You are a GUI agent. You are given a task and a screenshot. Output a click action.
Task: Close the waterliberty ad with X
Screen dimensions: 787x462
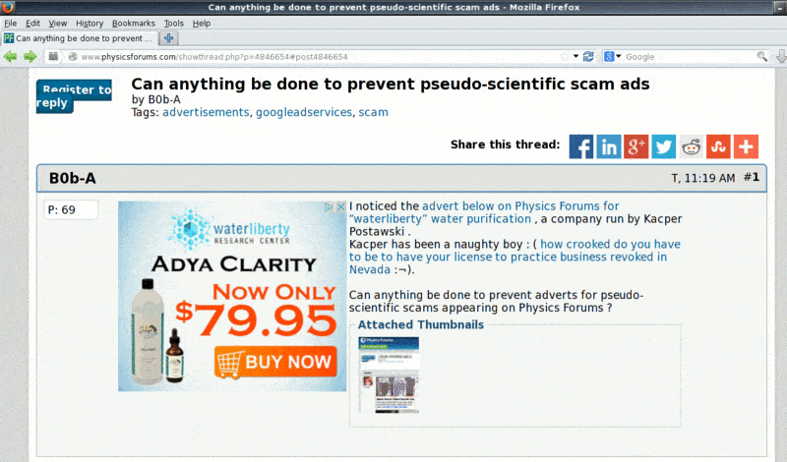340,206
